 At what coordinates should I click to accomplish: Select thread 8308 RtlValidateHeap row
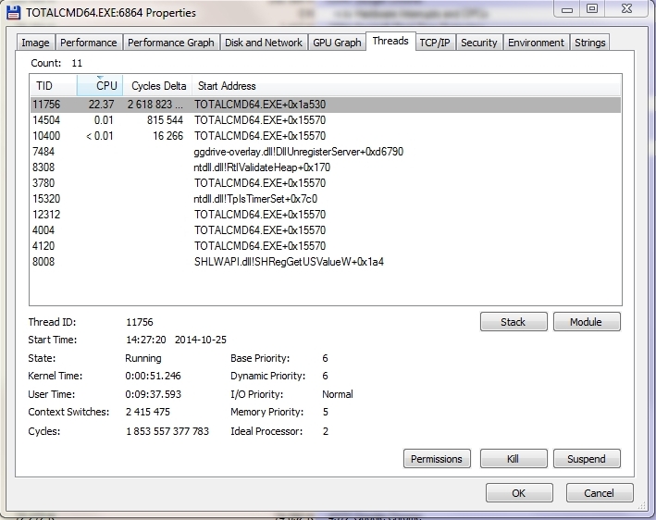click(326, 167)
